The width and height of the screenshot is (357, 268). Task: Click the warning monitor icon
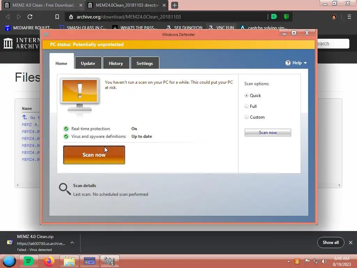[80, 95]
